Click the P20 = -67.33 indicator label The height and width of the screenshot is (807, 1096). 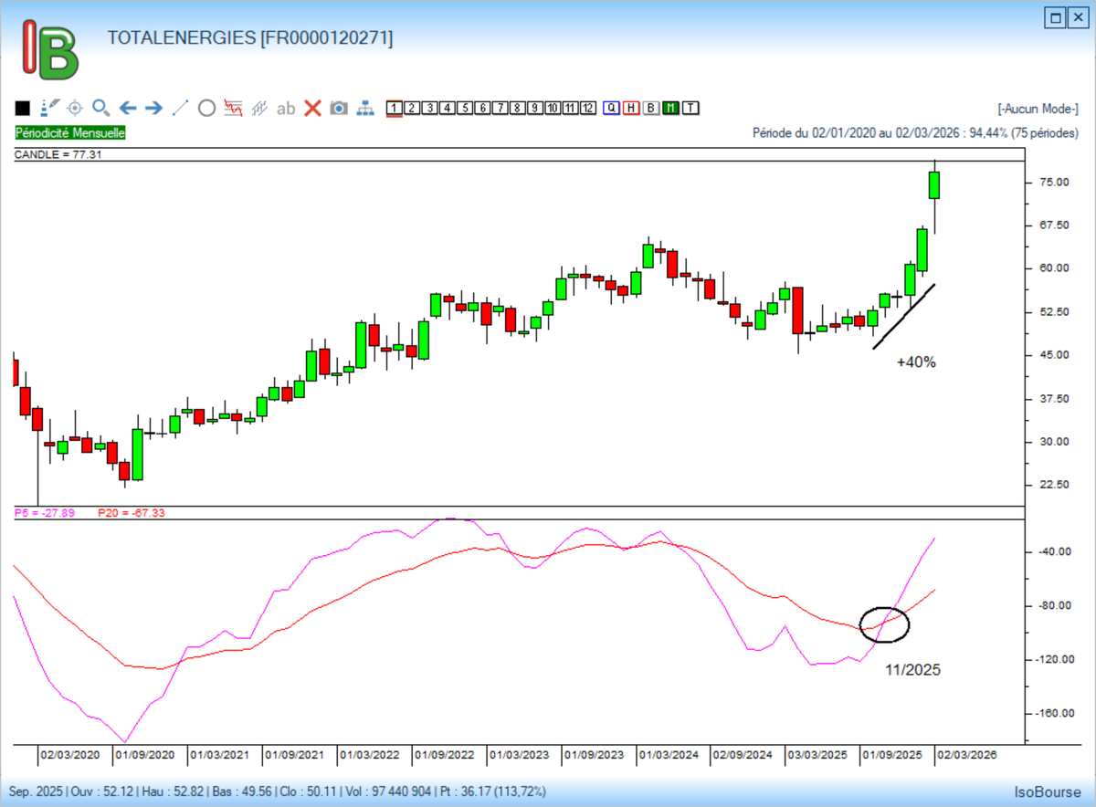pos(131,513)
